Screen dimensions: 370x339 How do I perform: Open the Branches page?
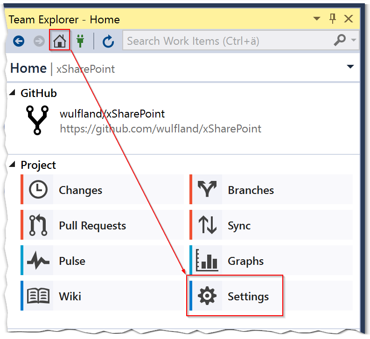coord(251,190)
